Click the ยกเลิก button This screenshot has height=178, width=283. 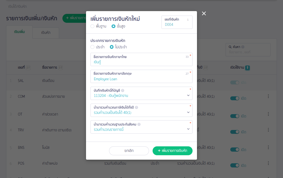tap(129, 151)
